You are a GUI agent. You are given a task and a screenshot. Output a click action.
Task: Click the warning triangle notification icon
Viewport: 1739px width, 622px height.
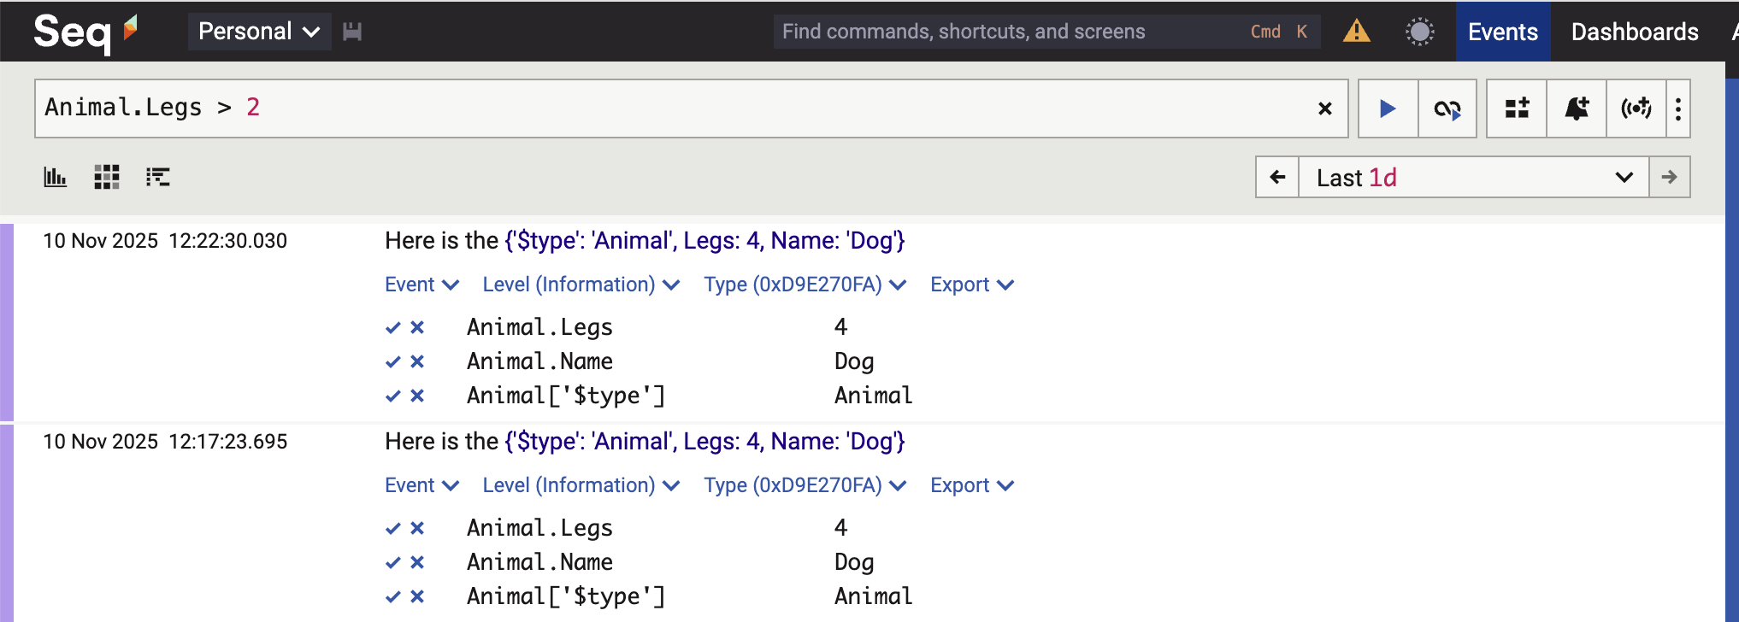point(1356,32)
